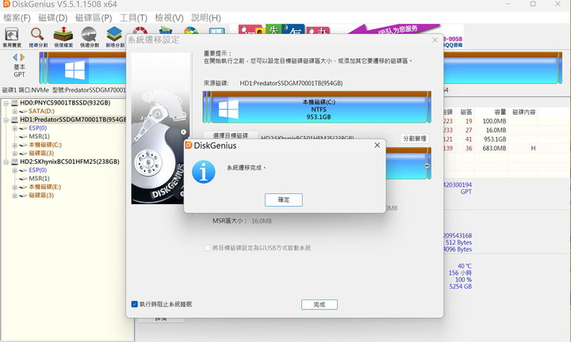Viewport: 571px width, 342px height.
Task: Close the 系統遷移設定 dialog
Action: pyautogui.click(x=435, y=40)
